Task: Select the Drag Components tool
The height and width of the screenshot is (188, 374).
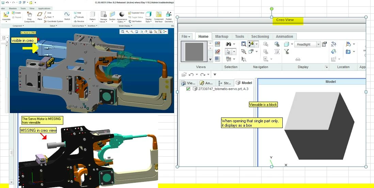Action: pos(29,17)
